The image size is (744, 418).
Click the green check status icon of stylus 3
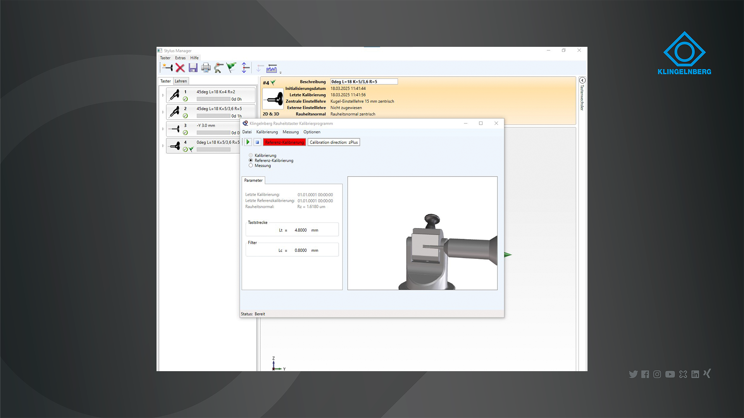185,133
